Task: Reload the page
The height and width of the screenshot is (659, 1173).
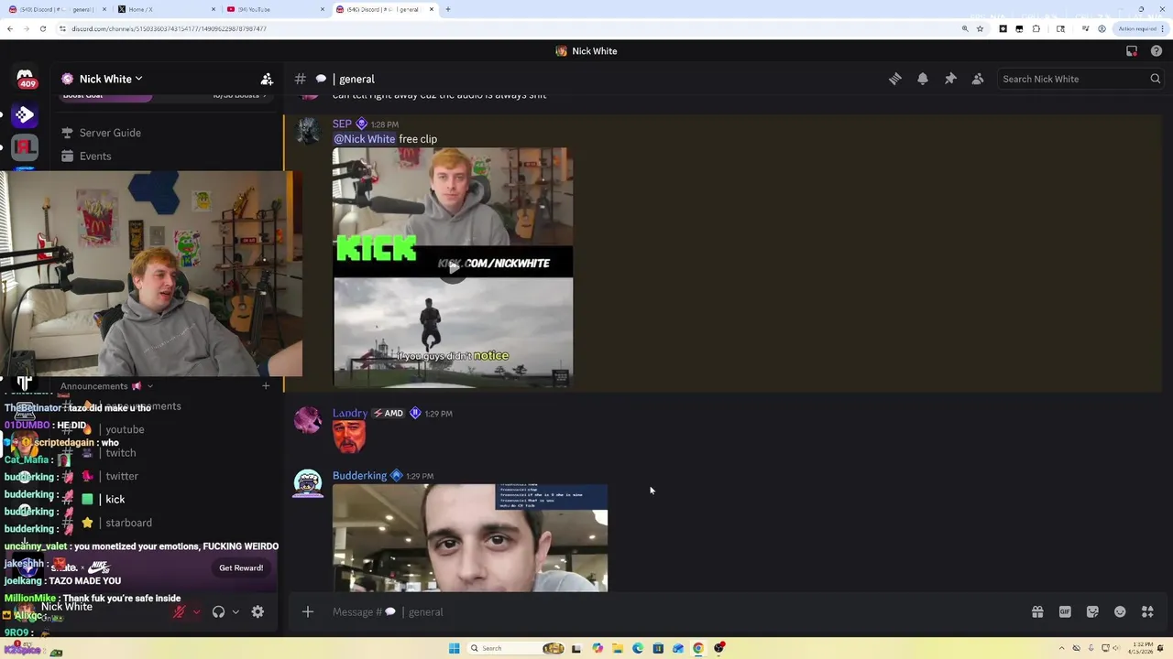Action: click(42, 28)
